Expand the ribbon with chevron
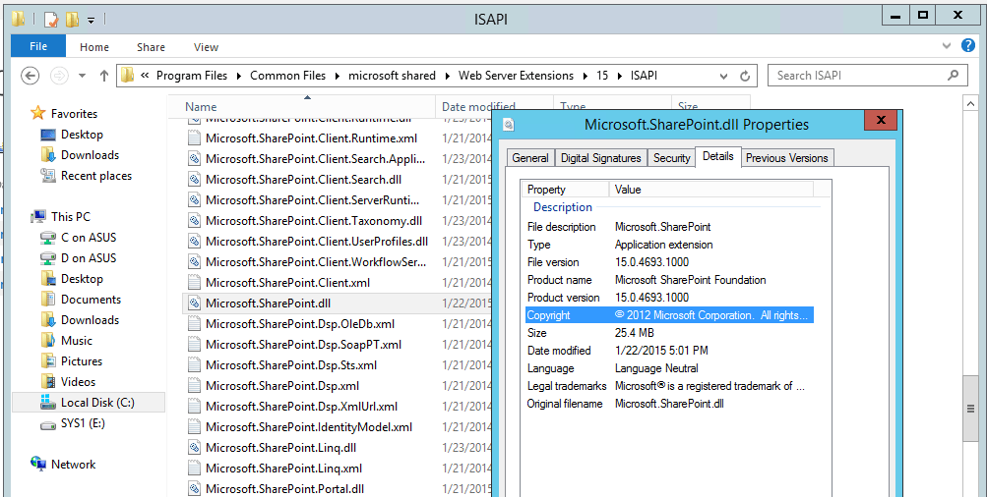Screen dimensions: 987x497 946,46
